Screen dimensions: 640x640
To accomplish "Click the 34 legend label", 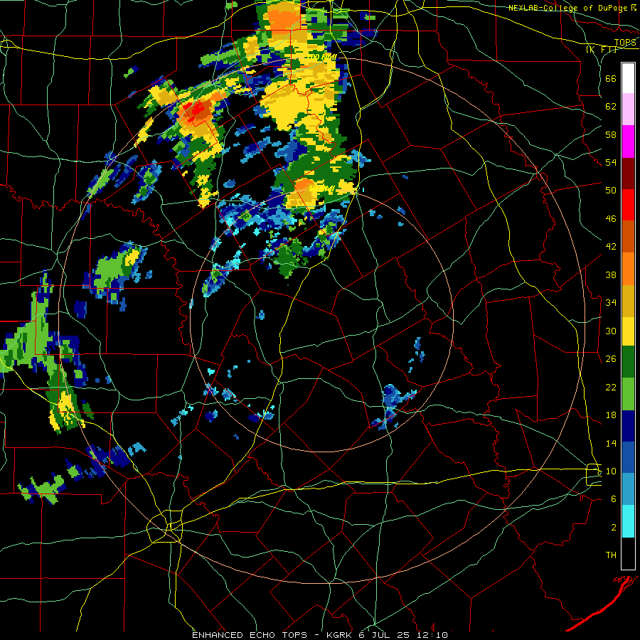I will [x=611, y=303].
